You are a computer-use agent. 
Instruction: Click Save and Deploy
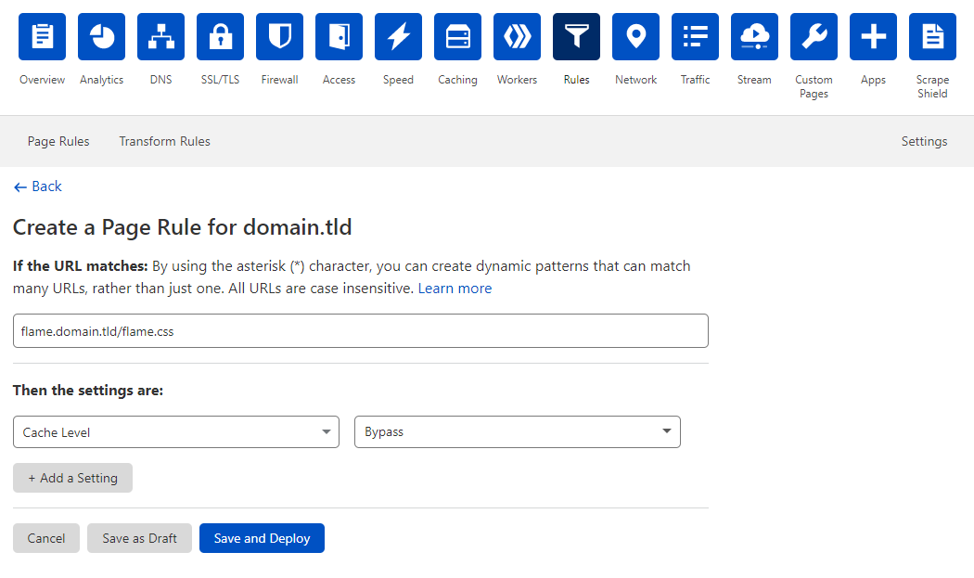262,537
